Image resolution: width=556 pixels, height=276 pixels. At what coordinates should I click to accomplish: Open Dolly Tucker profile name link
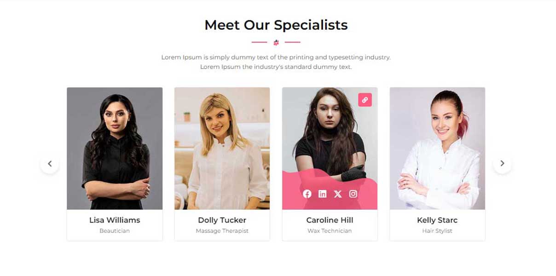222,220
